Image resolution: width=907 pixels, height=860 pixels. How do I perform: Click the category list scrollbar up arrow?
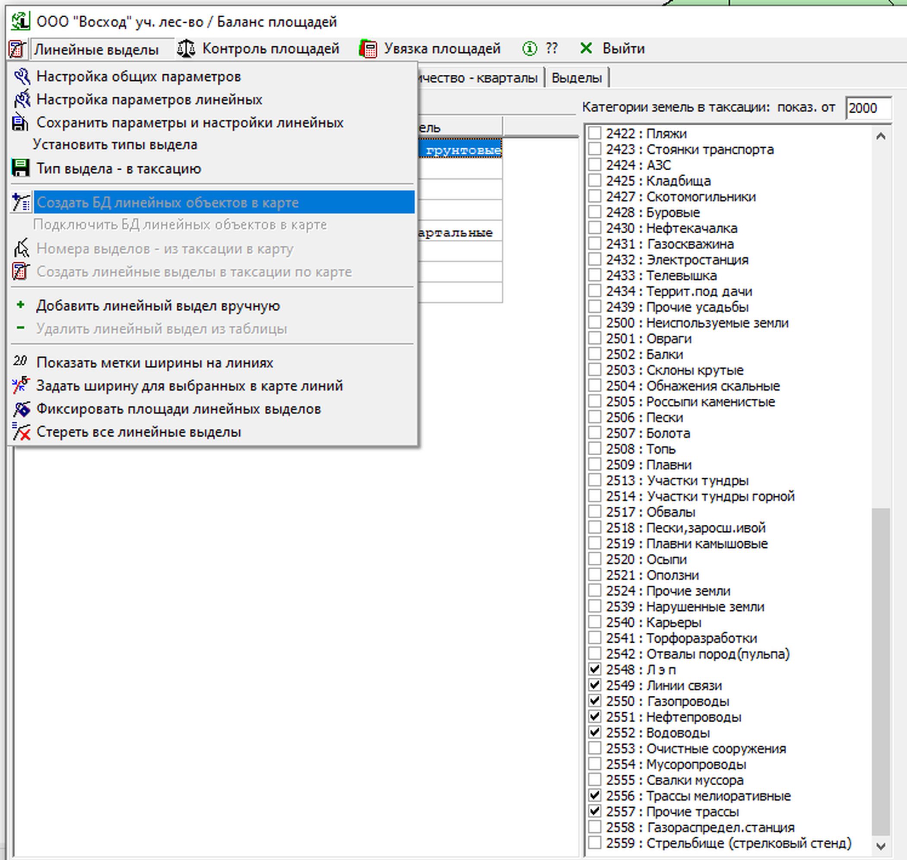(x=880, y=136)
